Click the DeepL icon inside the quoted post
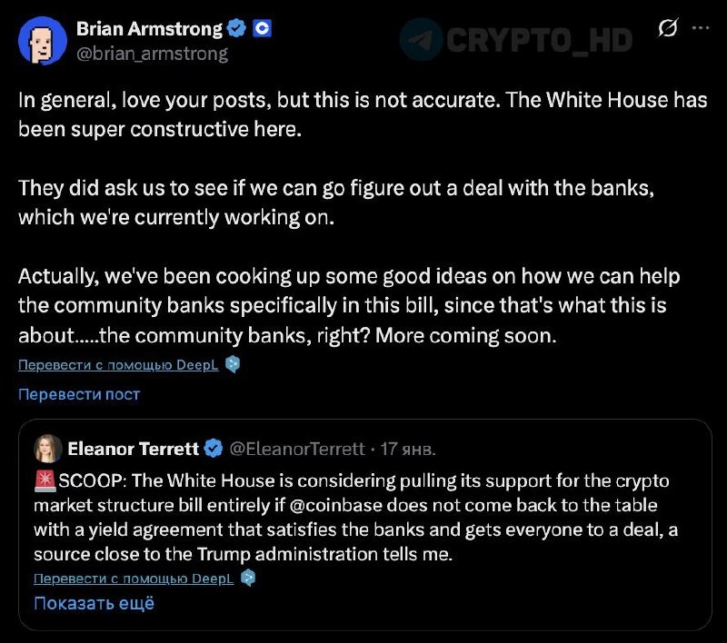 [x=247, y=579]
